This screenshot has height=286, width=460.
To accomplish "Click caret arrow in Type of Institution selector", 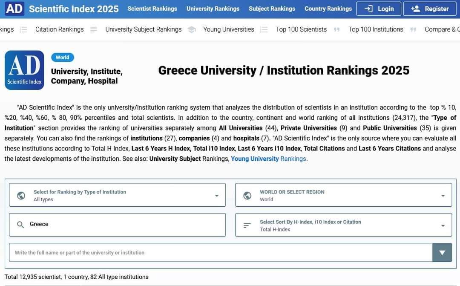I will click(216, 196).
